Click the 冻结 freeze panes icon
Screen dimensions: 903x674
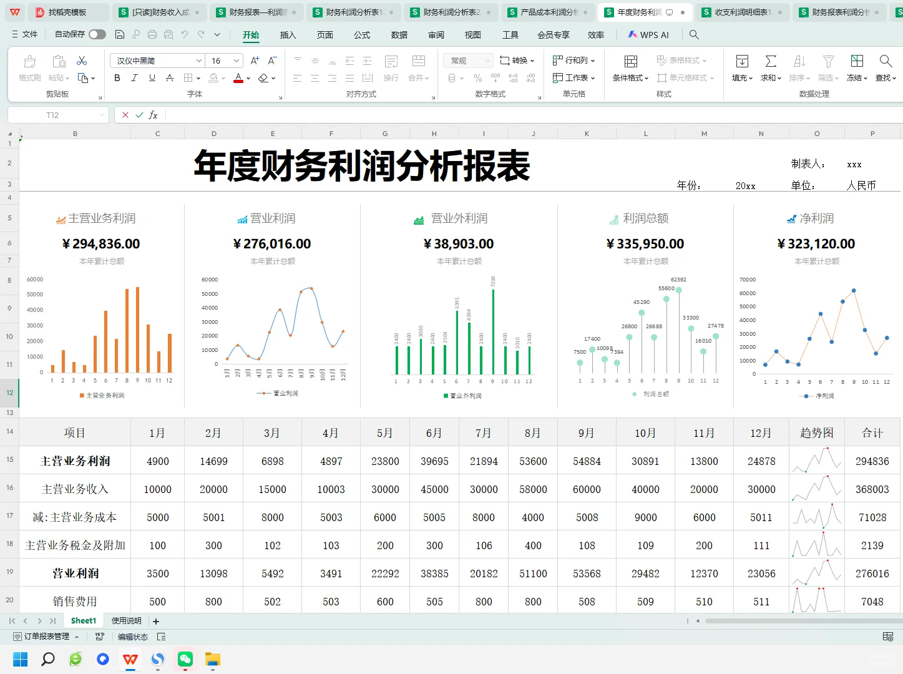[x=857, y=61]
